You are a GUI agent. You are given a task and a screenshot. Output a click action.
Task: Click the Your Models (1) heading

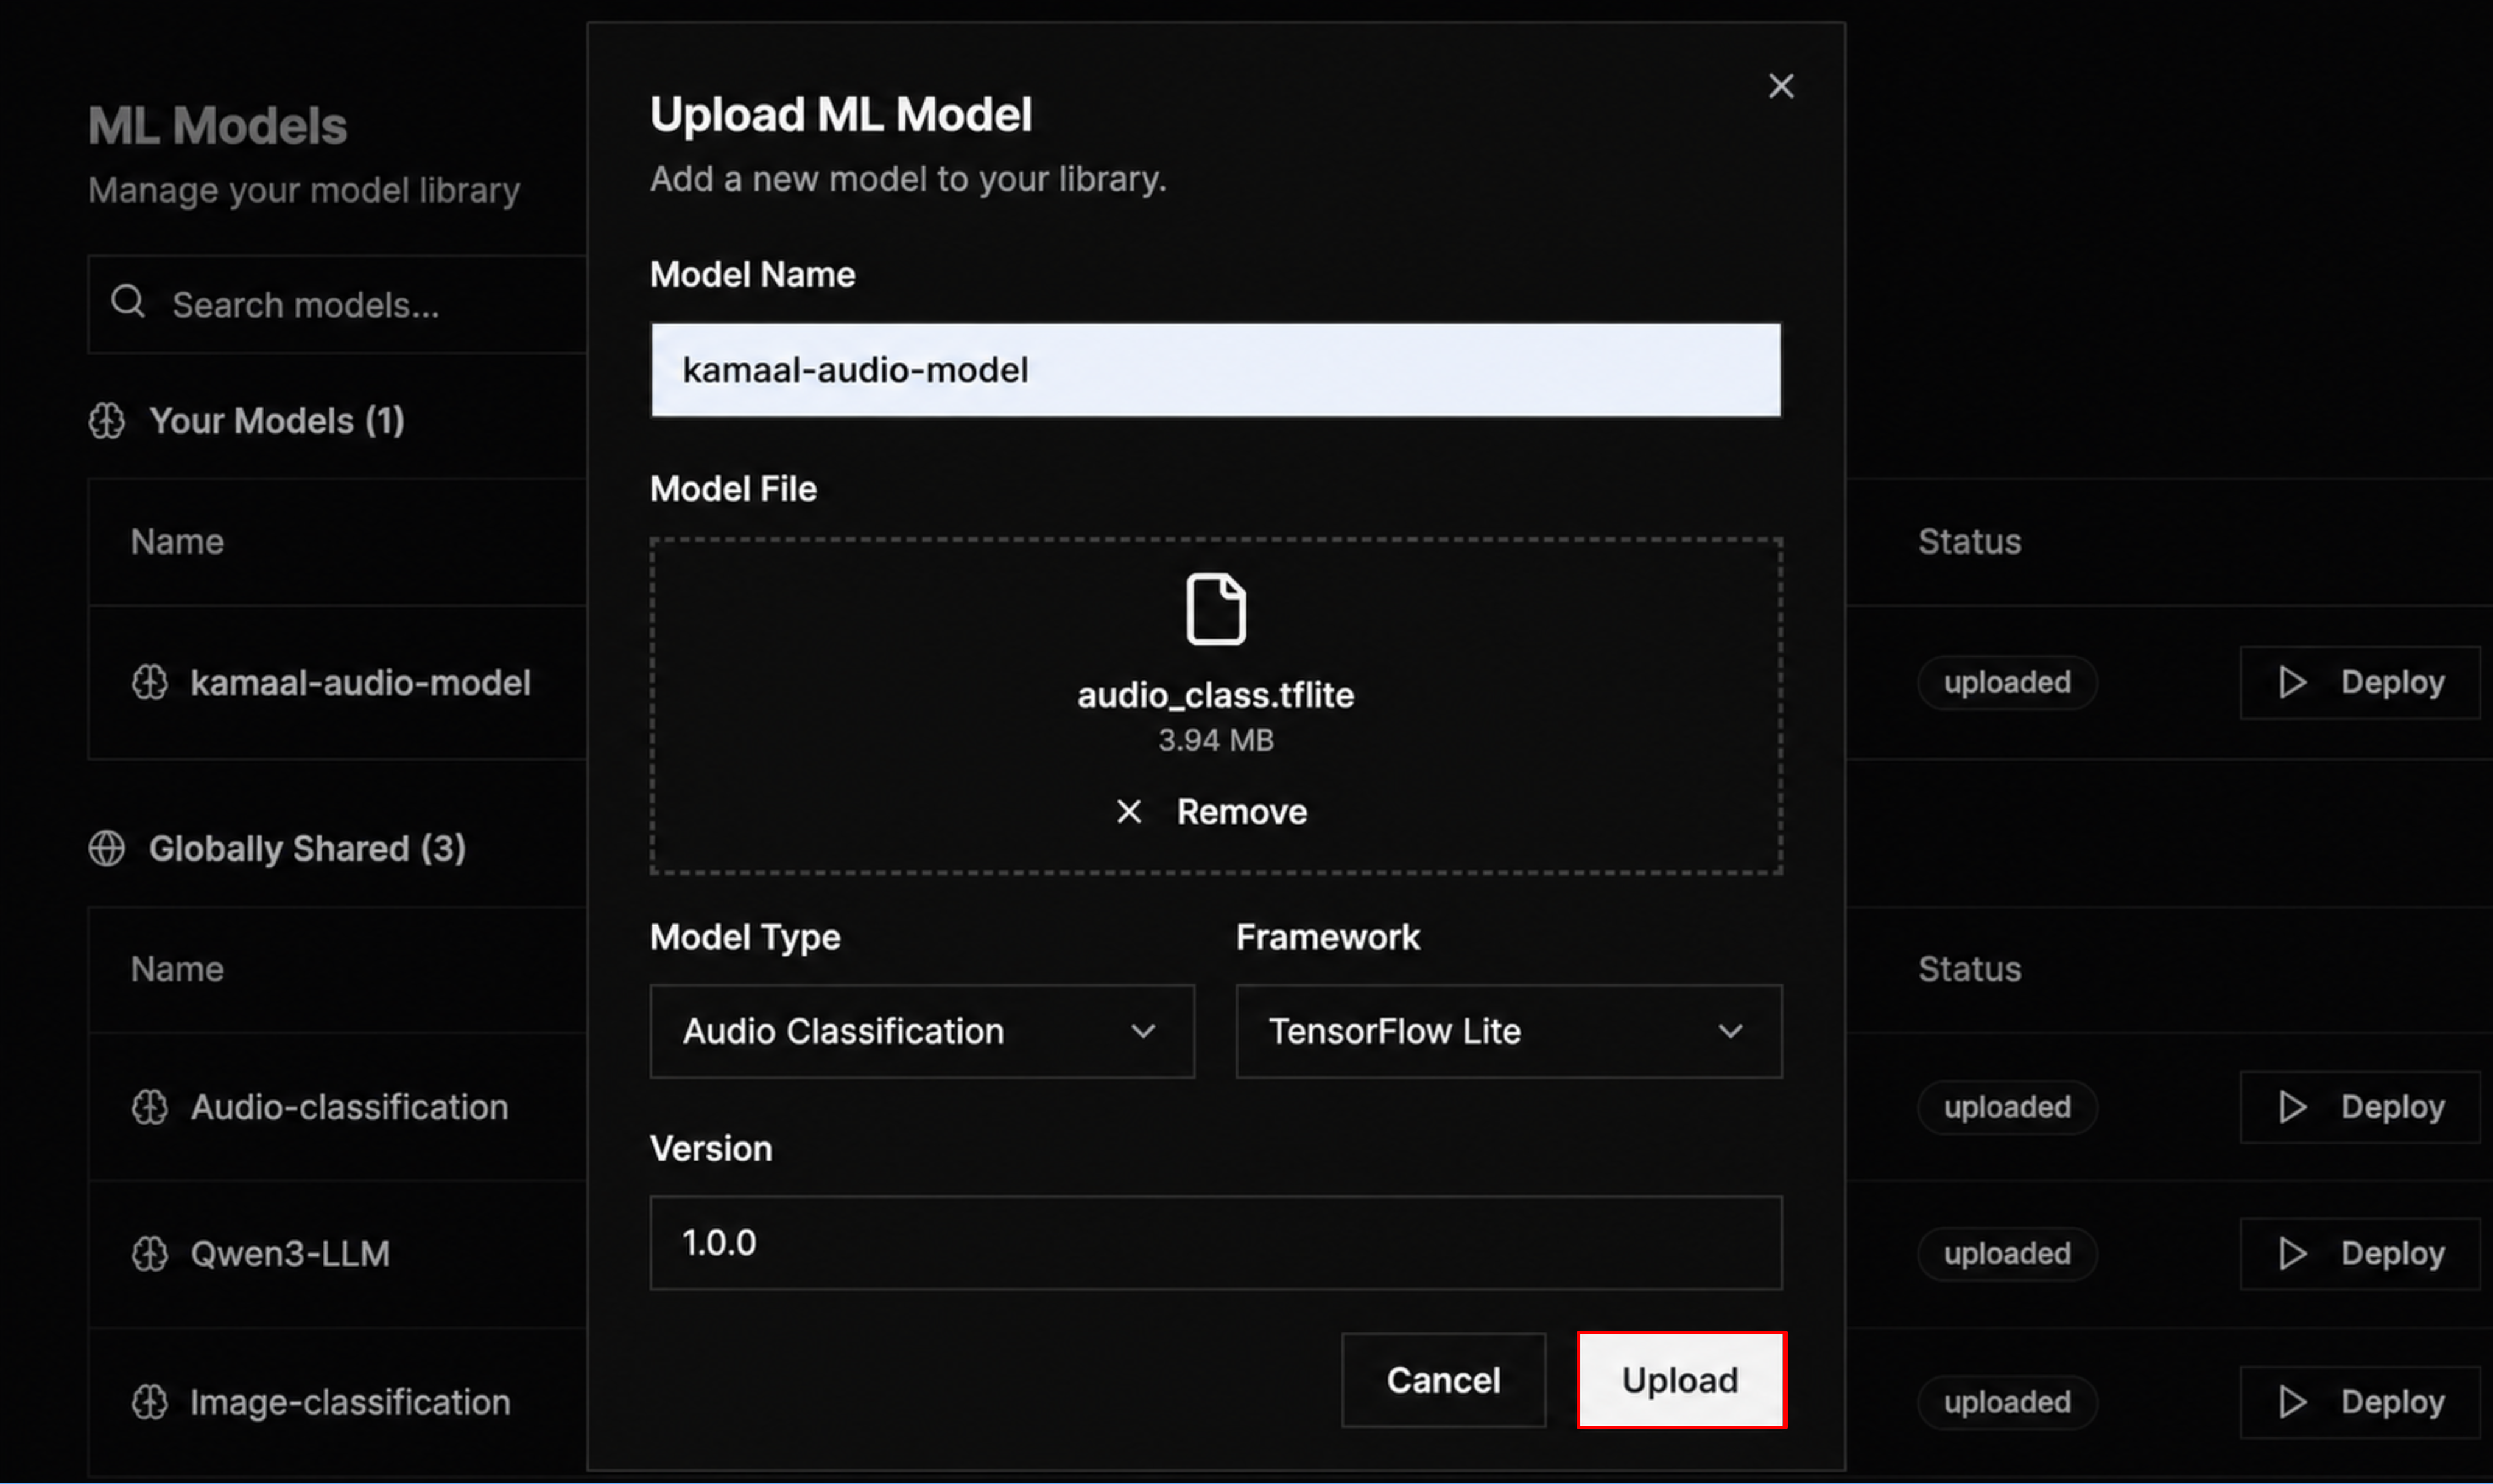[x=277, y=421]
